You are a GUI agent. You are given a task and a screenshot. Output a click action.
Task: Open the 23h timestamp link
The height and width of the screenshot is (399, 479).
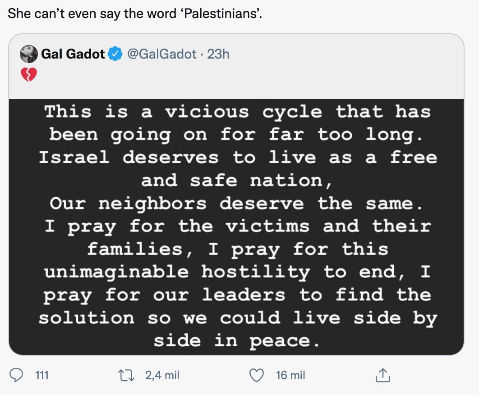tap(218, 54)
